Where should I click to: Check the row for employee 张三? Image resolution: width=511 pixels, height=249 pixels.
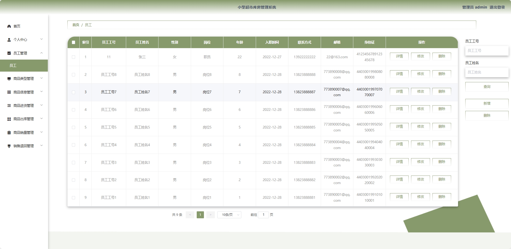(73, 57)
